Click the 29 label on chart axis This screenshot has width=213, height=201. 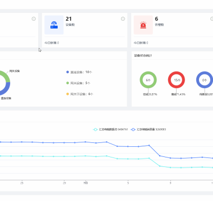(x=64, y=183)
